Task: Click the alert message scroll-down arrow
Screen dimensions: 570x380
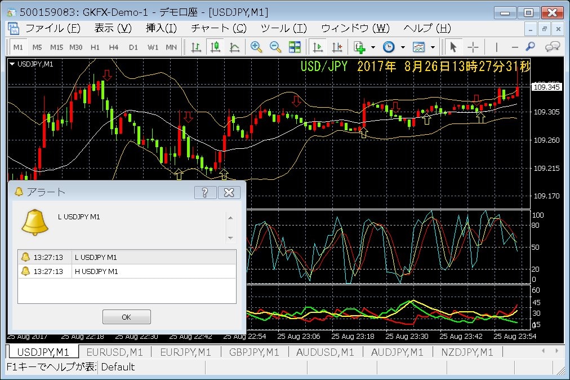Action: coord(230,238)
